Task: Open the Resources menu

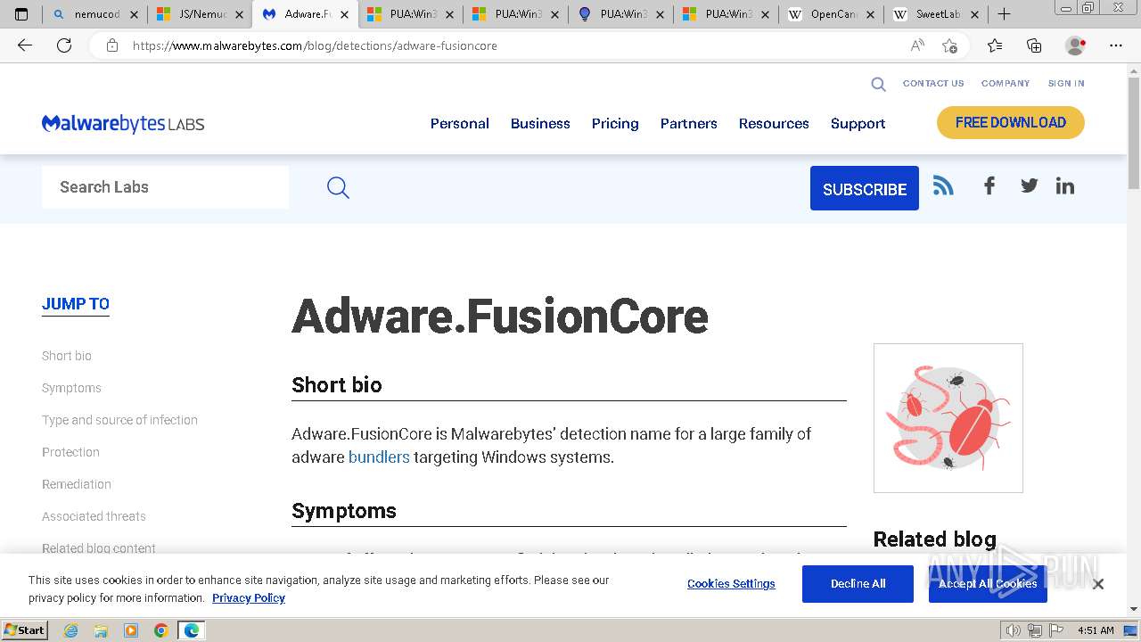Action: click(774, 124)
